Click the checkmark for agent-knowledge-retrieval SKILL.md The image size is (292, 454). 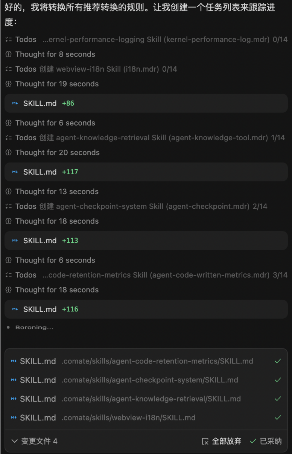click(278, 399)
